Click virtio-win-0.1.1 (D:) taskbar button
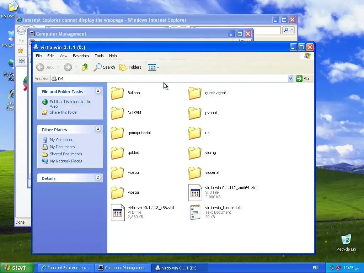This screenshot has width=364, height=273. (x=180, y=268)
